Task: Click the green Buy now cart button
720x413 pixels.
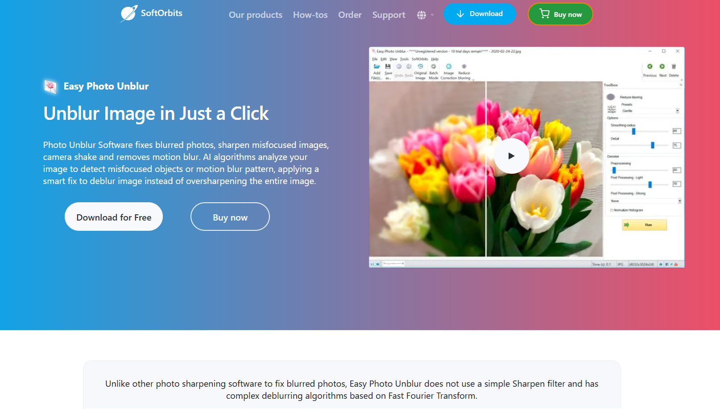Action: [x=560, y=14]
